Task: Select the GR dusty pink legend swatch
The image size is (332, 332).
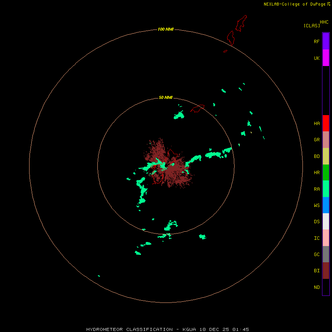Action: 326,140
